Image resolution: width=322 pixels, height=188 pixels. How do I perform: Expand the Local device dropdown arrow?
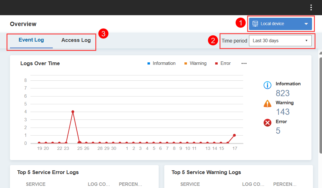point(306,24)
